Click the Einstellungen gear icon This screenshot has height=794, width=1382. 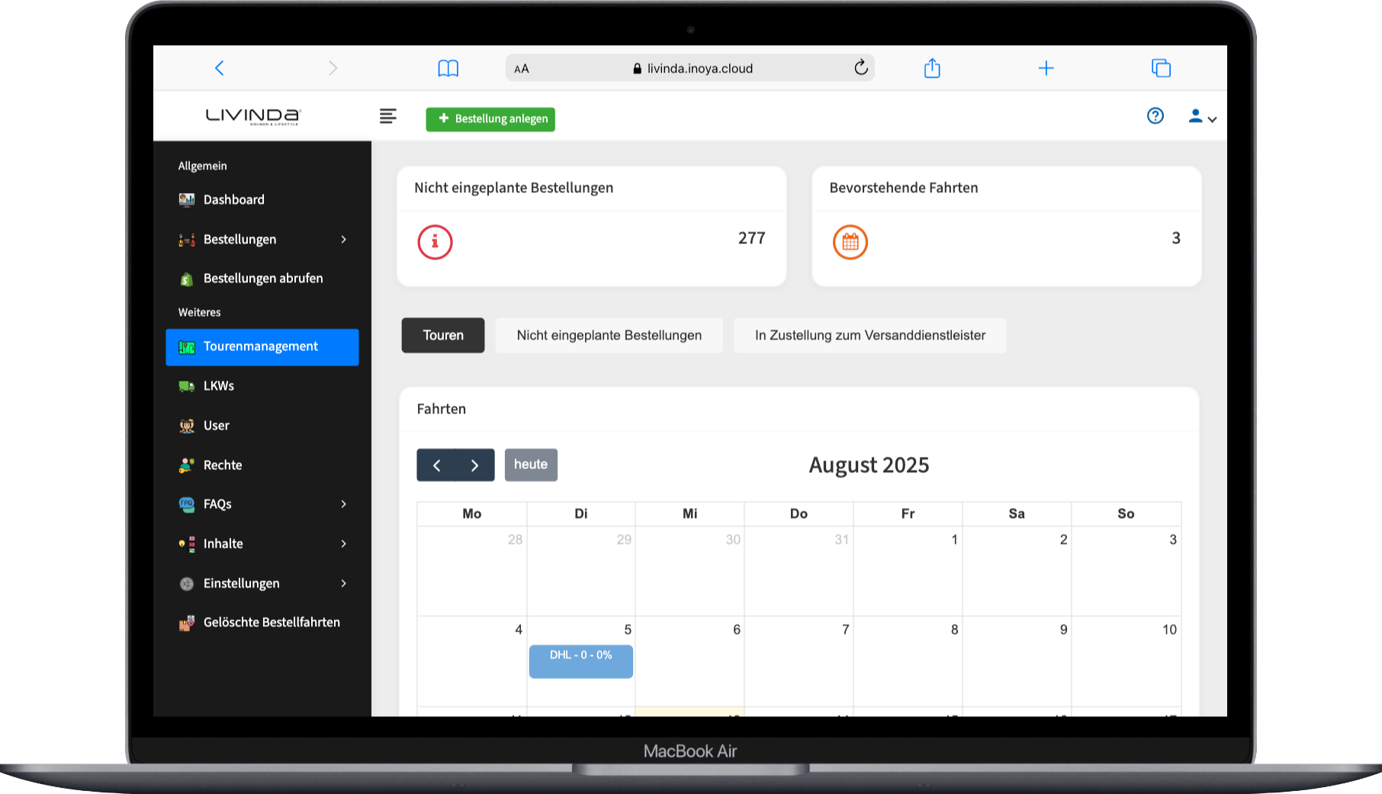186,584
